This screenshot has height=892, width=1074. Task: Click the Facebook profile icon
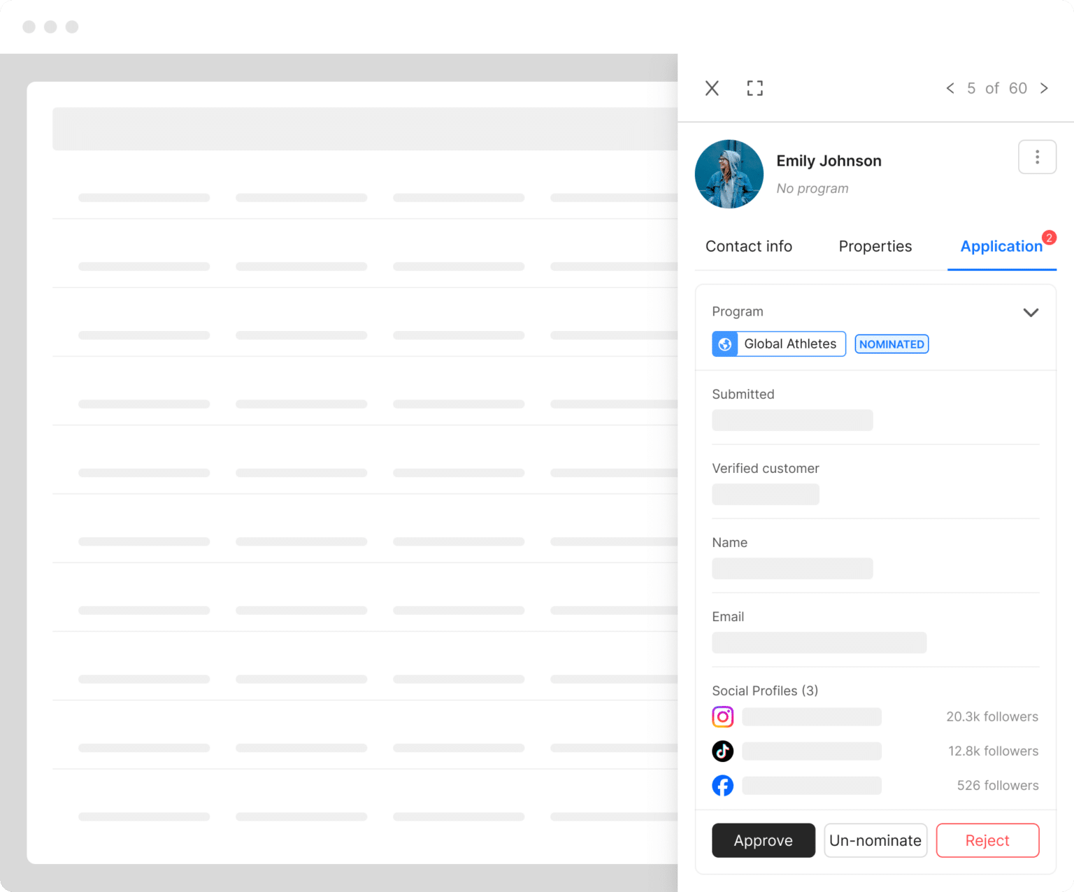pyautogui.click(x=723, y=786)
